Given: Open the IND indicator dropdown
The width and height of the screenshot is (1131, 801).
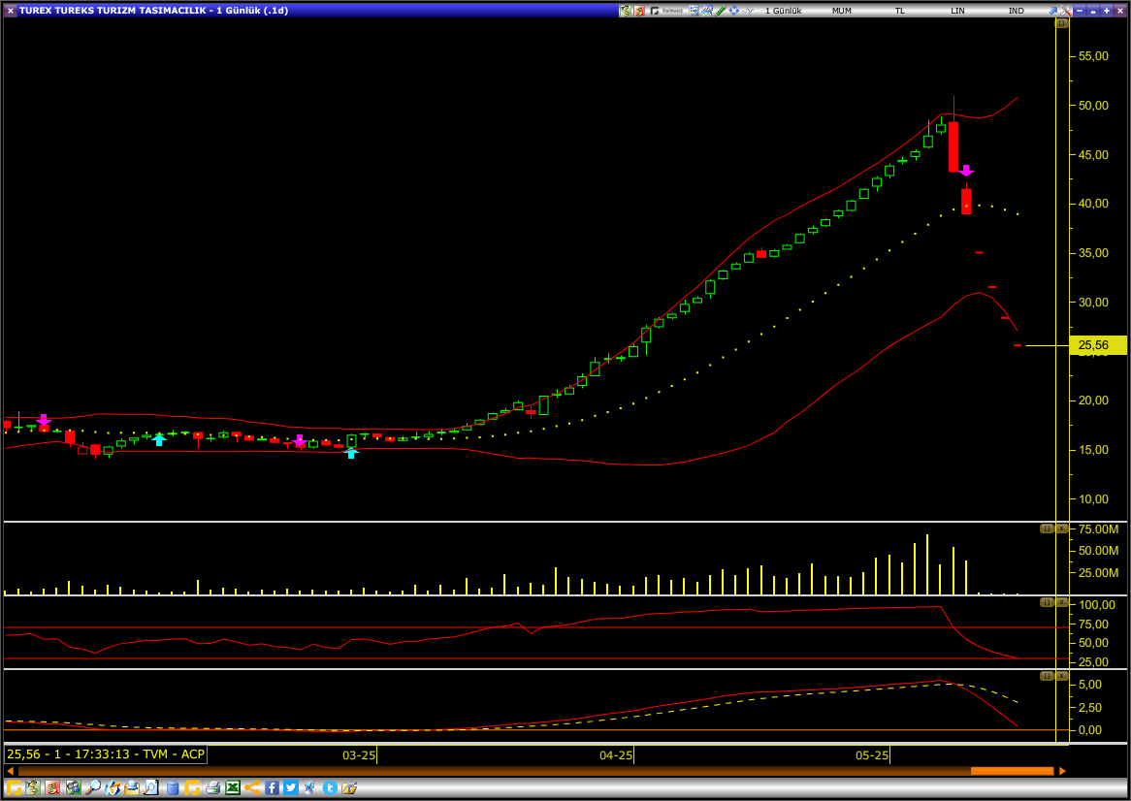Looking at the screenshot, I should point(1017,11).
